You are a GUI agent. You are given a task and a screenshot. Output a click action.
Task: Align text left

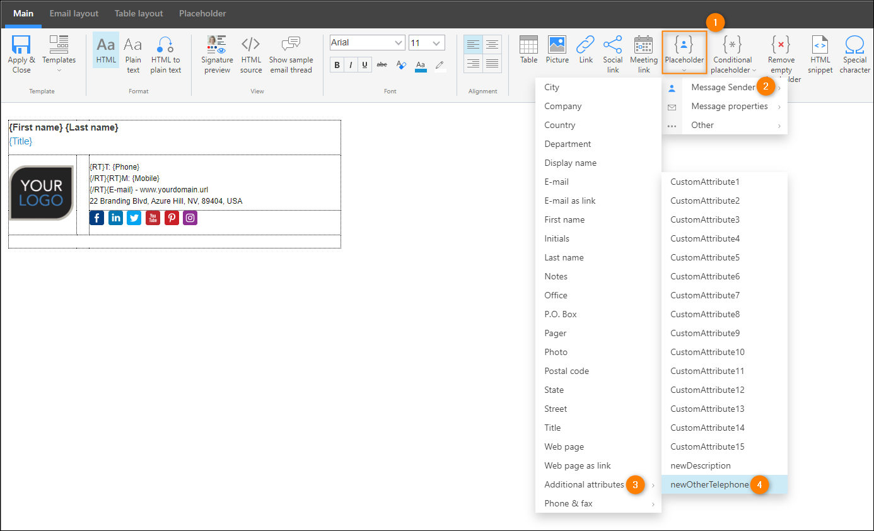[473, 45]
